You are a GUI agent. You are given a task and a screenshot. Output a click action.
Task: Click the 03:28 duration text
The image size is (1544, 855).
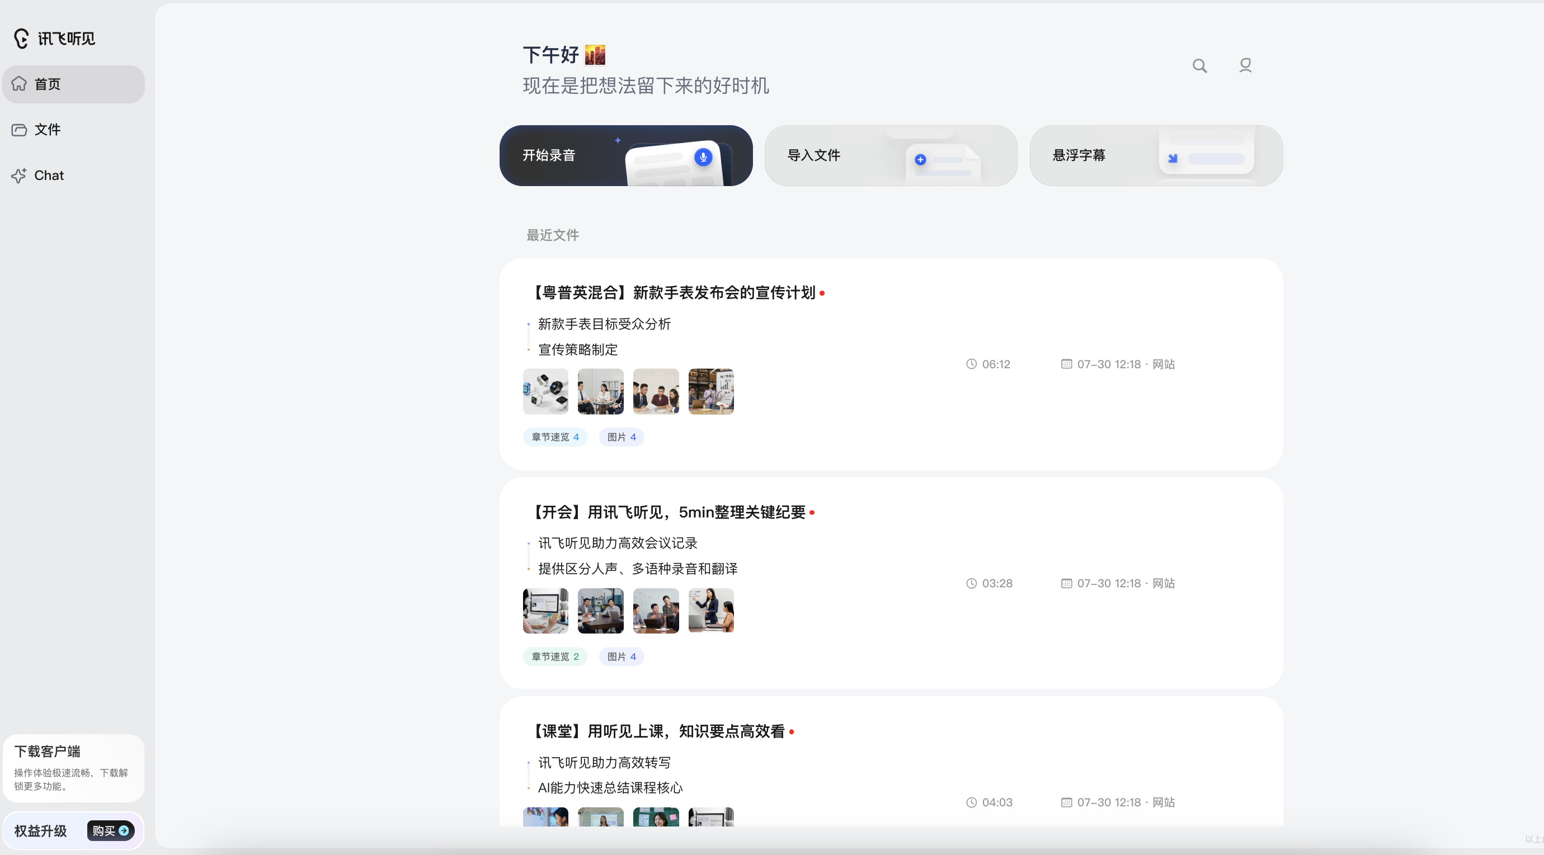pos(997,583)
